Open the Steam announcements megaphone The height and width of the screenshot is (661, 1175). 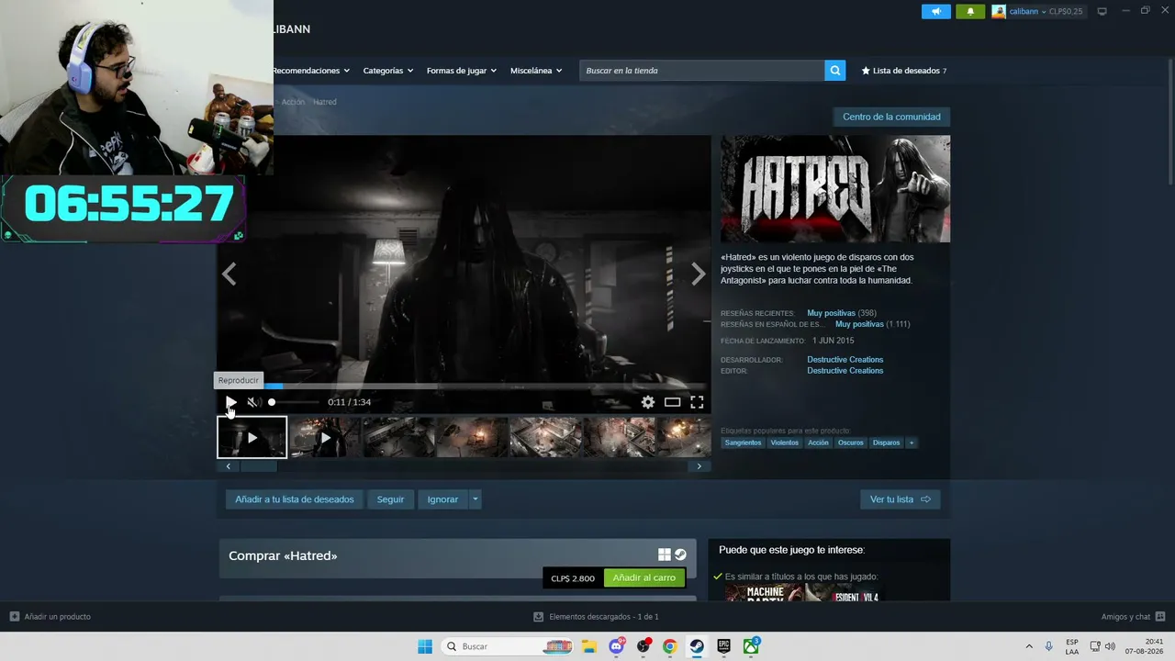[936, 11]
